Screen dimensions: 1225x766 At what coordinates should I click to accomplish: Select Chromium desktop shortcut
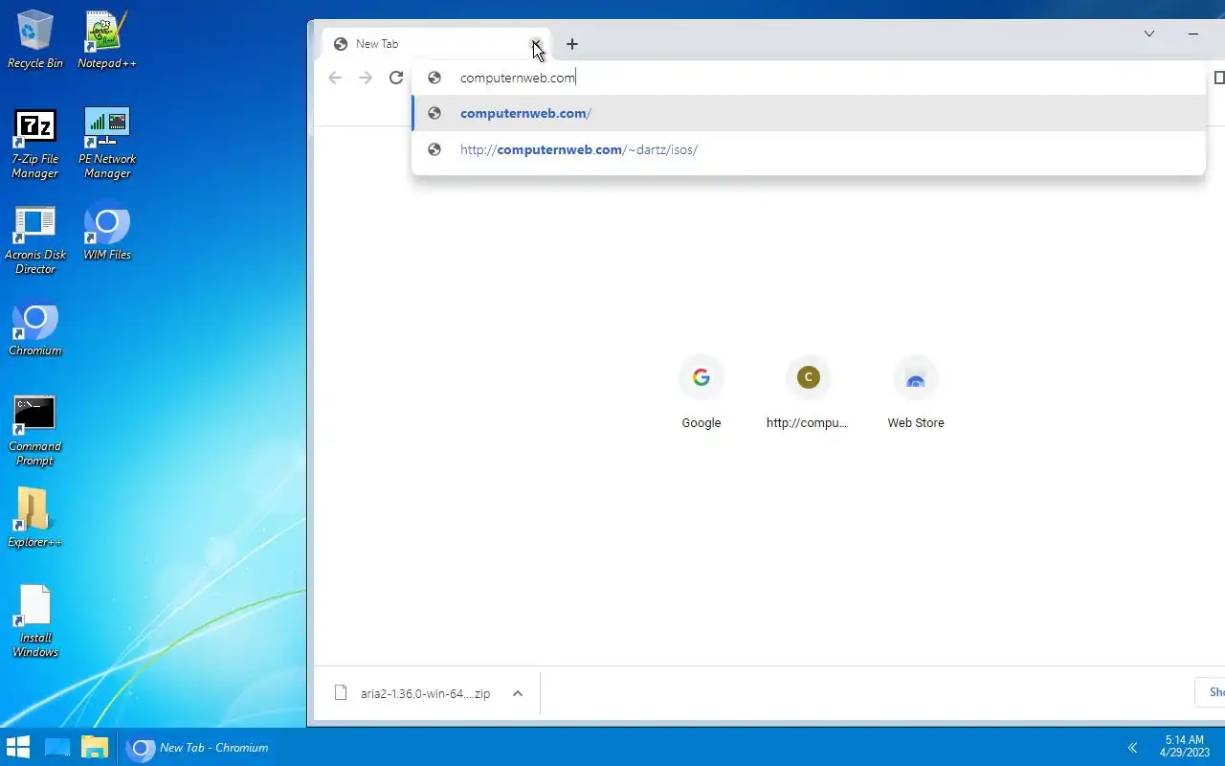35,328
